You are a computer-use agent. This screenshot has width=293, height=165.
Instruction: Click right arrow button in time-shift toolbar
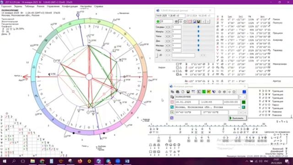coord(207,22)
